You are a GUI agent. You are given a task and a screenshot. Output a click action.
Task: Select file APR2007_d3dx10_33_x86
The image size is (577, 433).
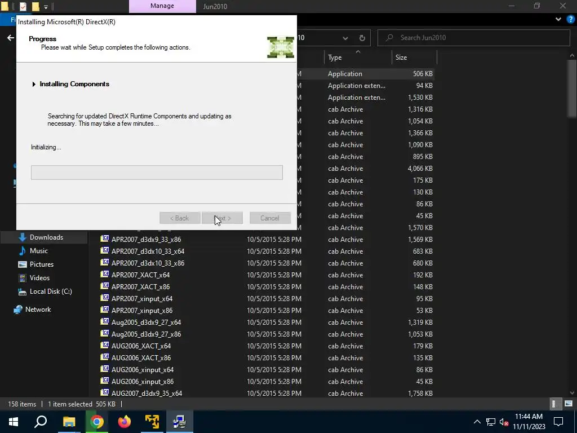coord(148,263)
